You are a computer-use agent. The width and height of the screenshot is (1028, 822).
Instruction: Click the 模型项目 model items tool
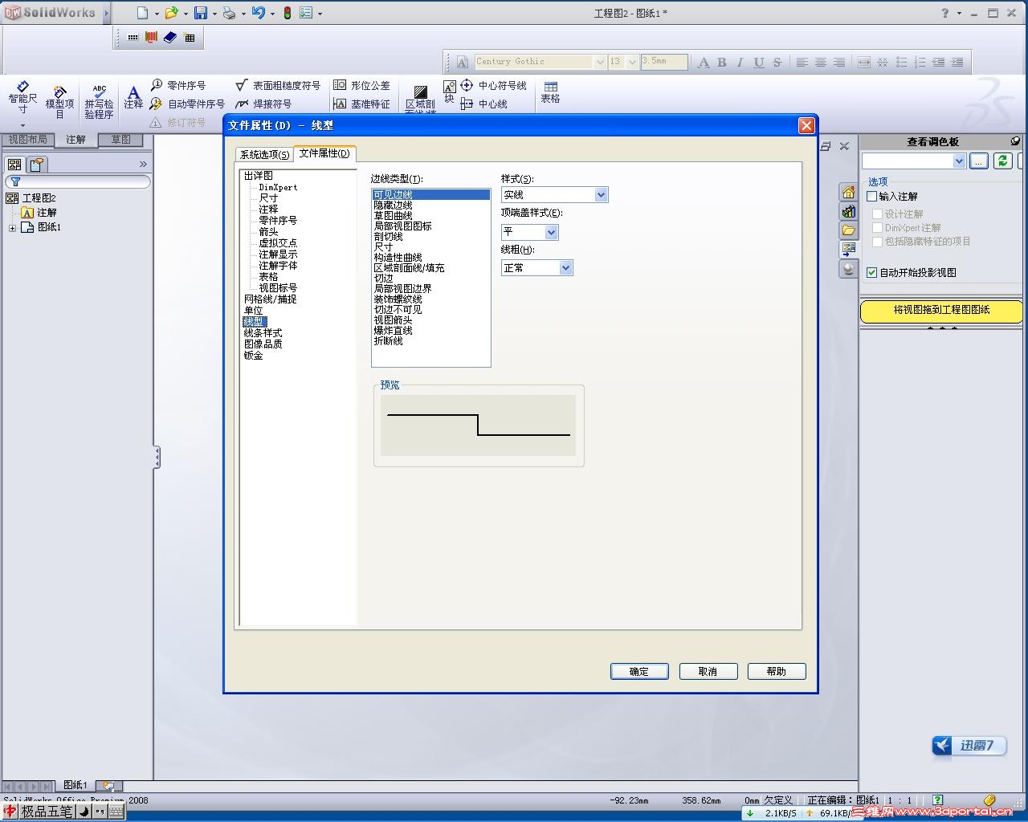[59, 102]
